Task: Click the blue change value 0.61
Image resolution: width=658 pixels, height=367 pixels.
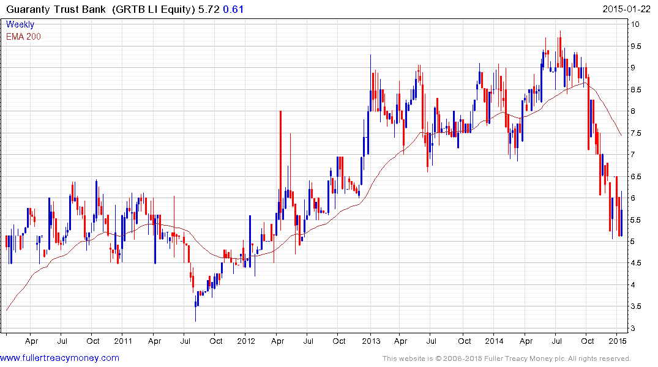Action: [233, 9]
